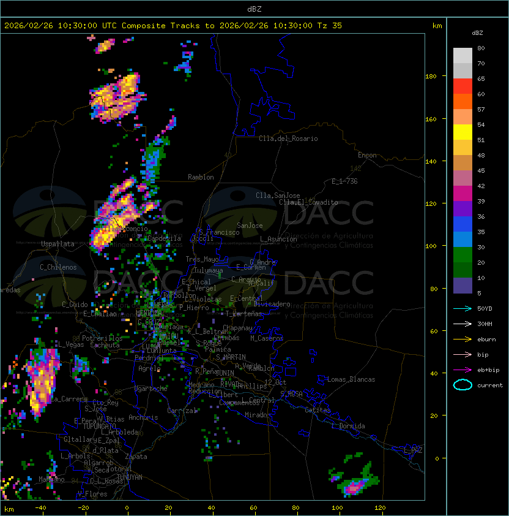Click the 'Lomas_Blancas' map label
Screen dimensions: 509x516
tap(351, 379)
